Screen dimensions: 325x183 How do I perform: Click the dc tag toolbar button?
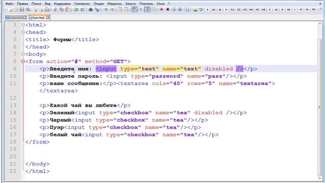[214, 10]
